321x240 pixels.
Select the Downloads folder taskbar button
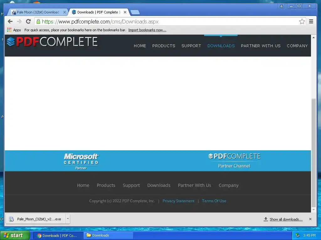(108, 236)
